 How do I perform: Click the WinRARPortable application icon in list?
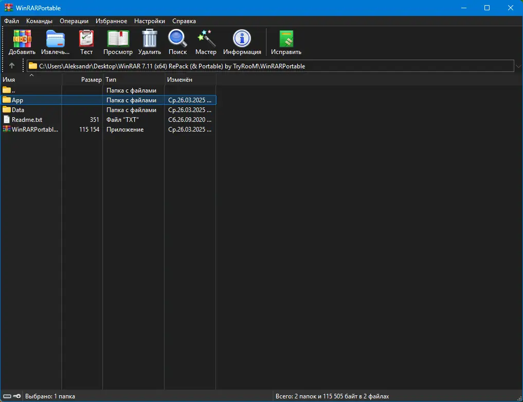tap(6, 129)
